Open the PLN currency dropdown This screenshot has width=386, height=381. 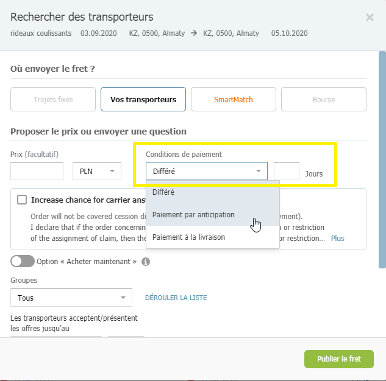tap(97, 171)
